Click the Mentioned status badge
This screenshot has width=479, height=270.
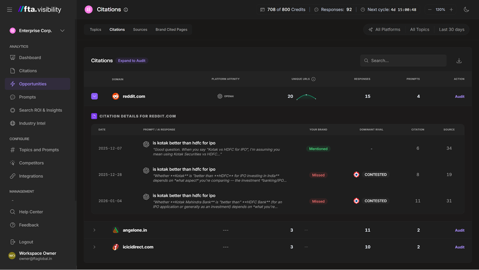[318, 149]
